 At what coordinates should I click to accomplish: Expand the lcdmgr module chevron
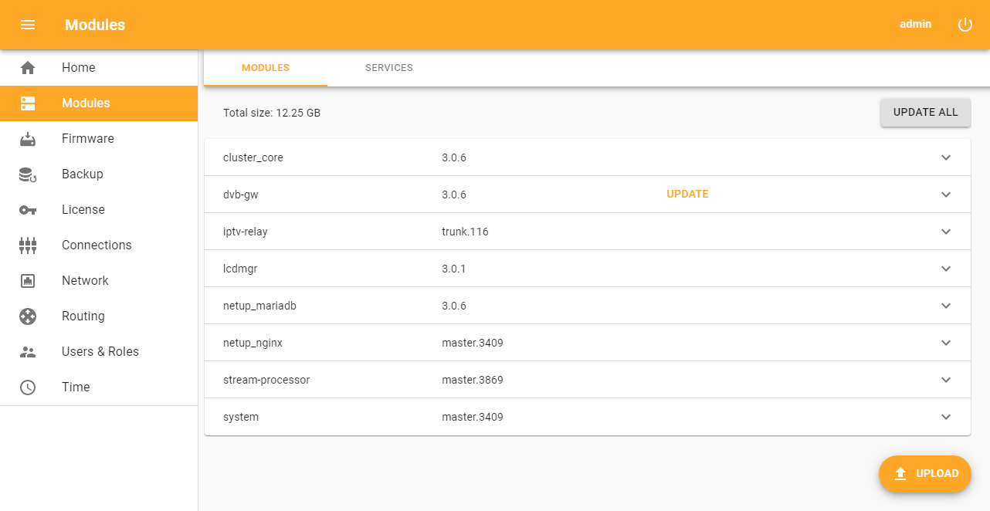(x=946, y=269)
